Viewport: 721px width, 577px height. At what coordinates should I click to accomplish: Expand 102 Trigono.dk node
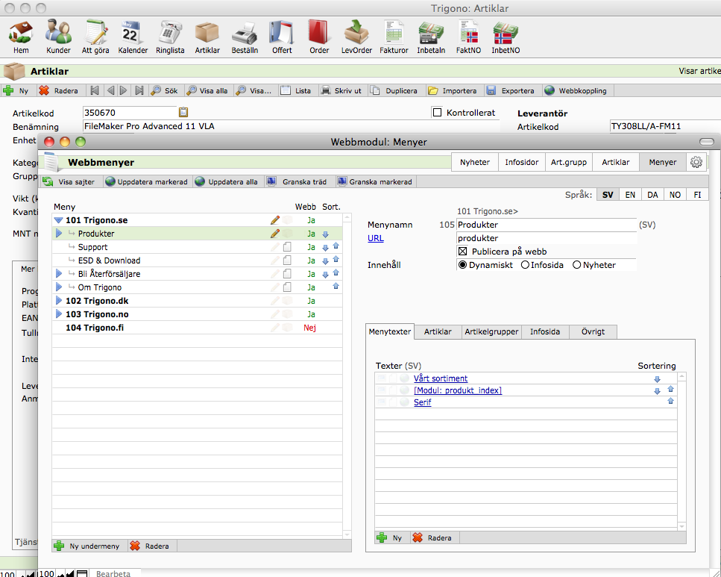(x=59, y=301)
